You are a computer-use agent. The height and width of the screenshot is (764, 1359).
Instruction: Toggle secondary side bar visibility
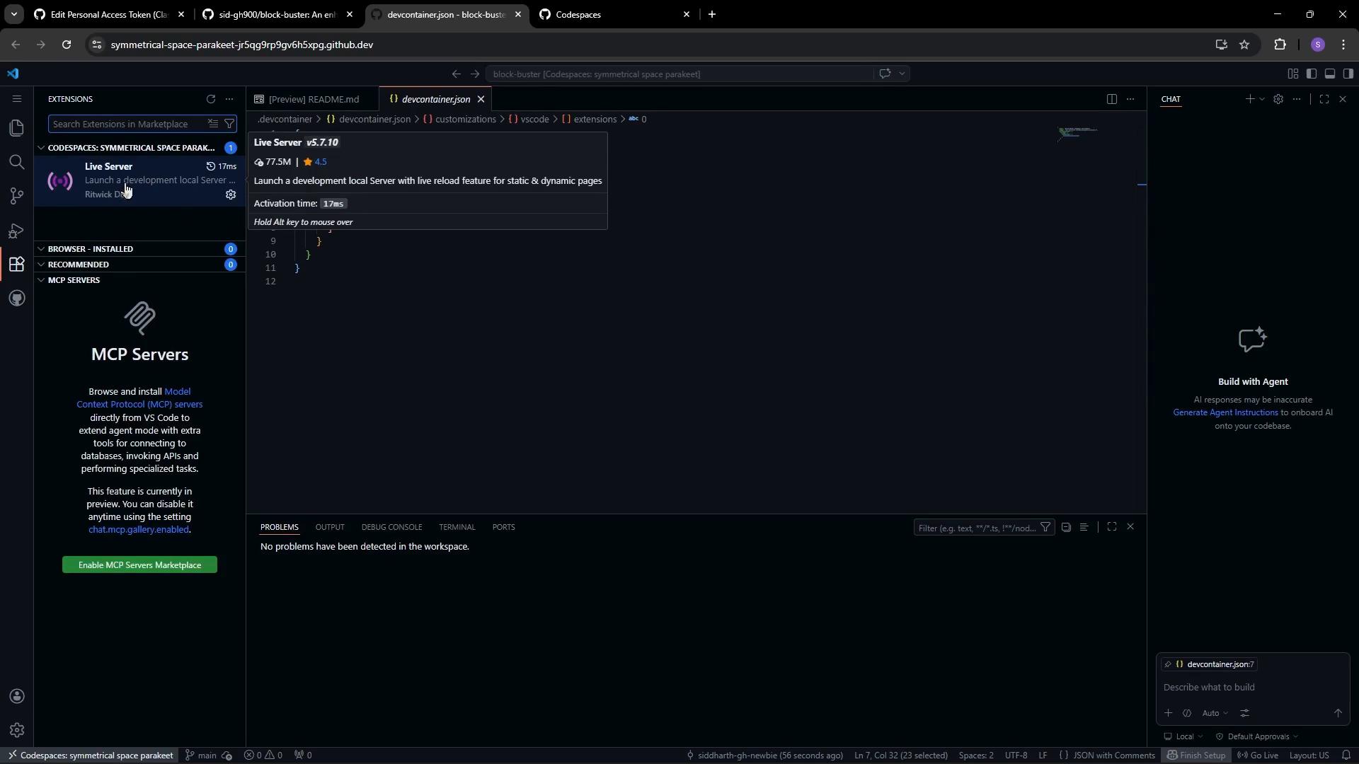[x=1348, y=74]
